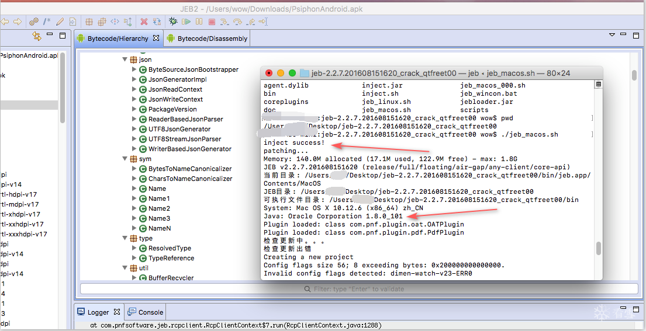Open the editor view menu triangle
Image resolution: width=646 pixels, height=331 pixels.
point(612,35)
